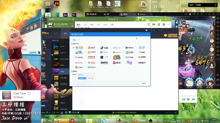The image size is (220, 123).
Task: Select the CC live platform radio button
Action: 124,52
